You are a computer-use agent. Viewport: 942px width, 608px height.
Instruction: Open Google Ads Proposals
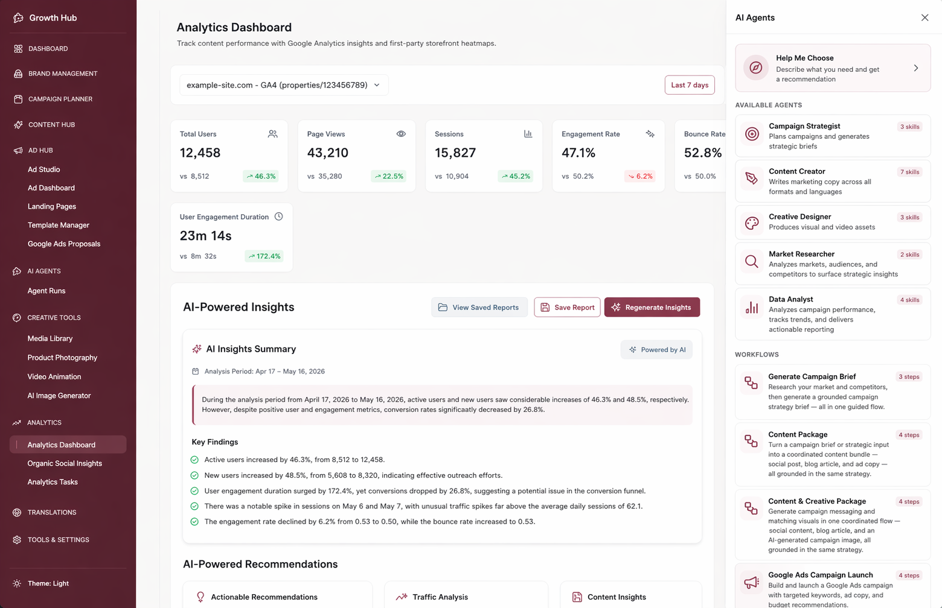coord(64,244)
